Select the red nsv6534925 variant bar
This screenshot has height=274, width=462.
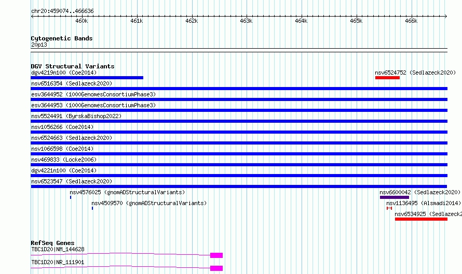422,219
